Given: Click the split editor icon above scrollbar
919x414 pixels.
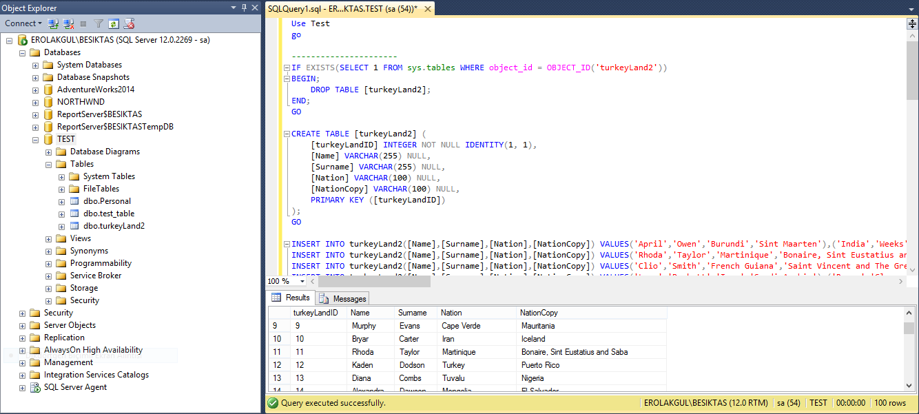Looking at the screenshot, I should [912, 23].
